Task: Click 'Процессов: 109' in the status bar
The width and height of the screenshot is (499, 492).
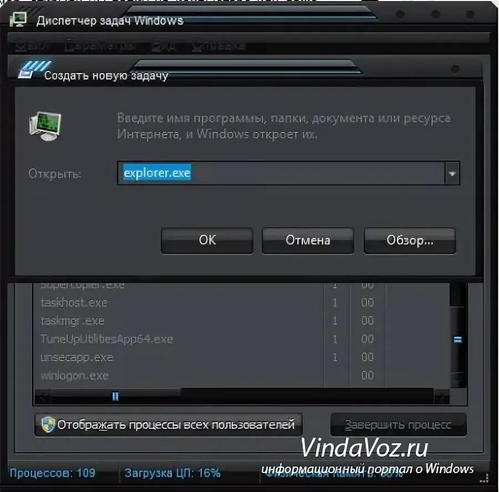Action: (53, 473)
